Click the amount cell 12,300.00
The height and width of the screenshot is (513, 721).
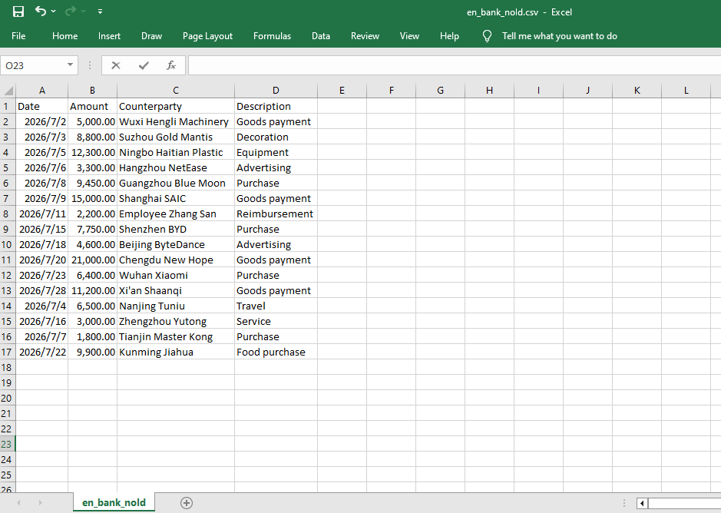92,152
